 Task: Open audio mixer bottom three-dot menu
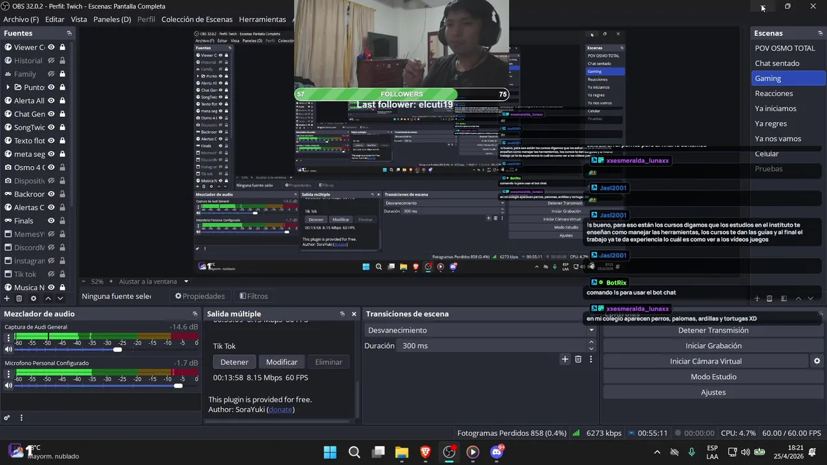tap(21, 418)
